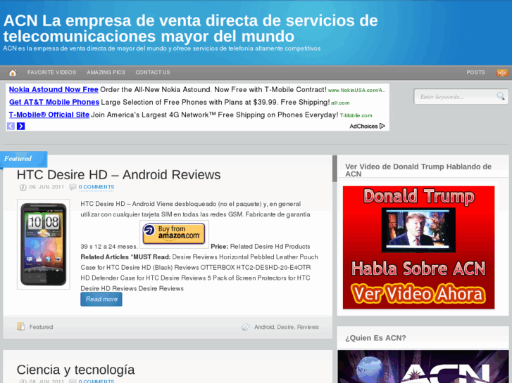
Task: Click the site title ACN La empresa
Action: [190, 28]
